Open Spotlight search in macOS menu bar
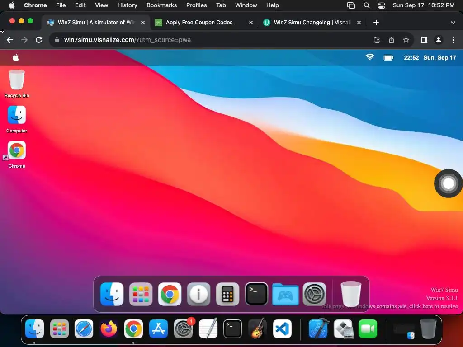The height and width of the screenshot is (347, 463). [366, 5]
